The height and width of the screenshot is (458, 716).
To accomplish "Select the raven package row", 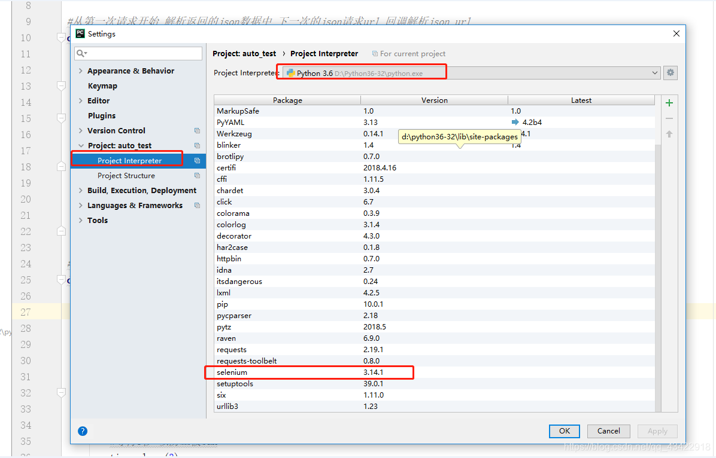I will coord(434,338).
